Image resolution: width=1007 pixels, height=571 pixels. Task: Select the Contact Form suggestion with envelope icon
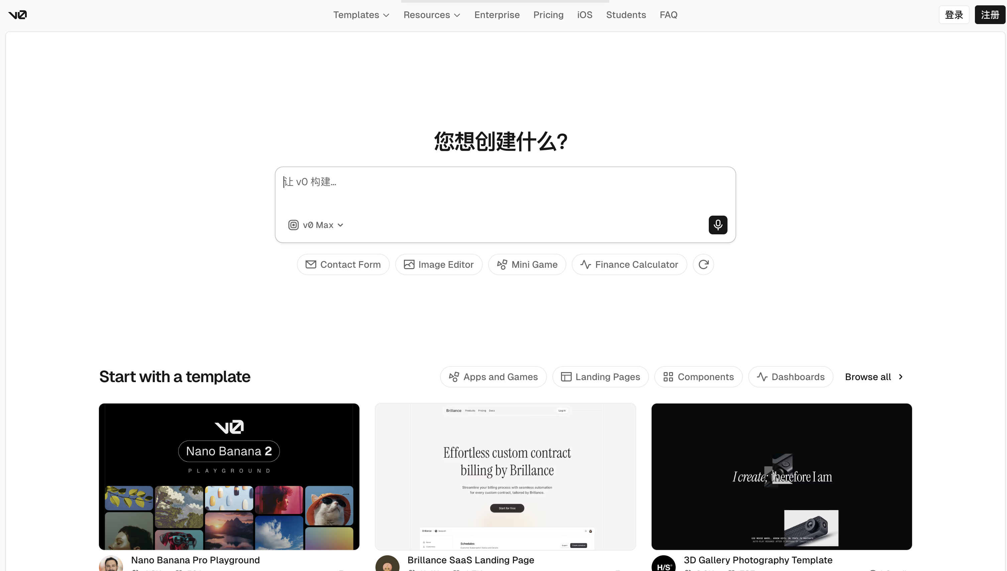[x=343, y=264]
